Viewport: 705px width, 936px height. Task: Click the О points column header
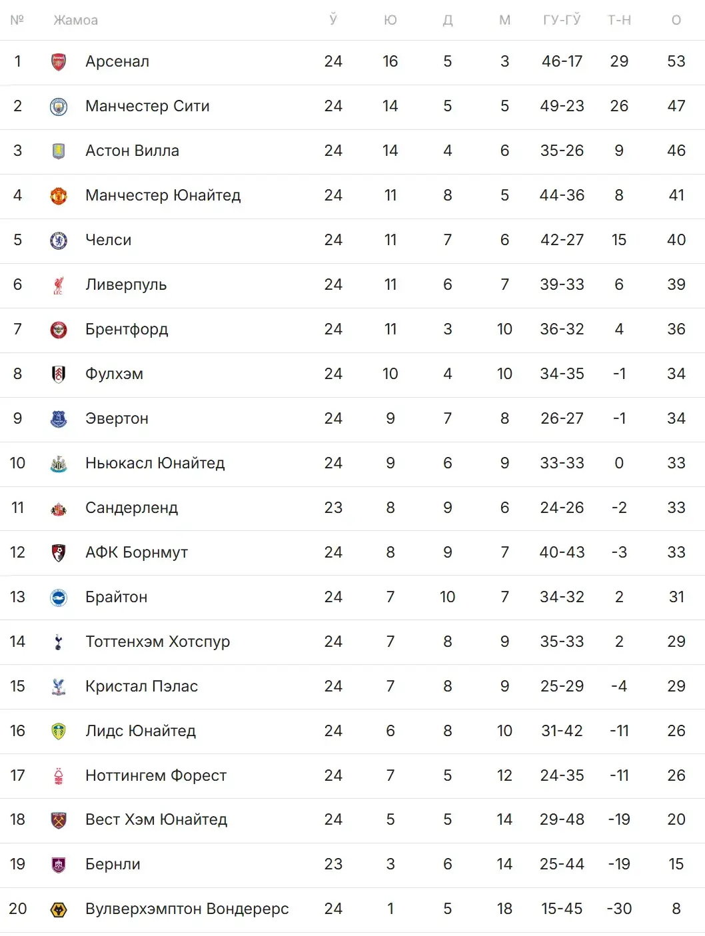point(676,21)
